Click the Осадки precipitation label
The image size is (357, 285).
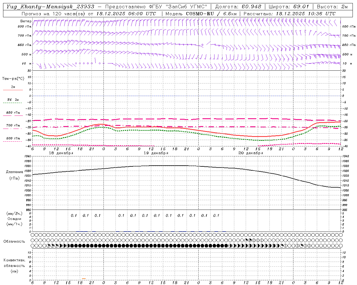click(x=15, y=219)
